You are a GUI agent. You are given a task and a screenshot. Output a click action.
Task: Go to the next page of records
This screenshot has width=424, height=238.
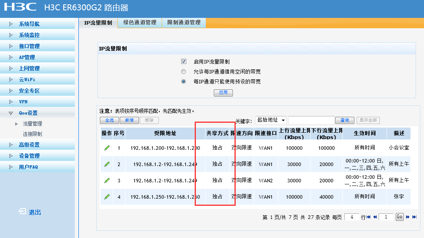pyautogui.click(x=408, y=217)
